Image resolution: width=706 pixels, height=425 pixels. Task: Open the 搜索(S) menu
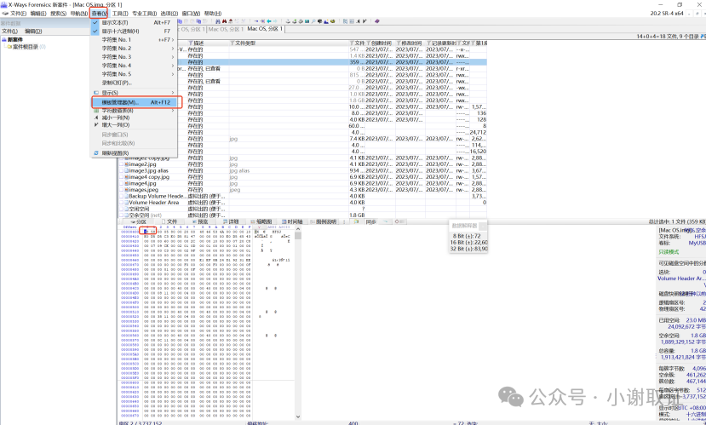point(59,14)
